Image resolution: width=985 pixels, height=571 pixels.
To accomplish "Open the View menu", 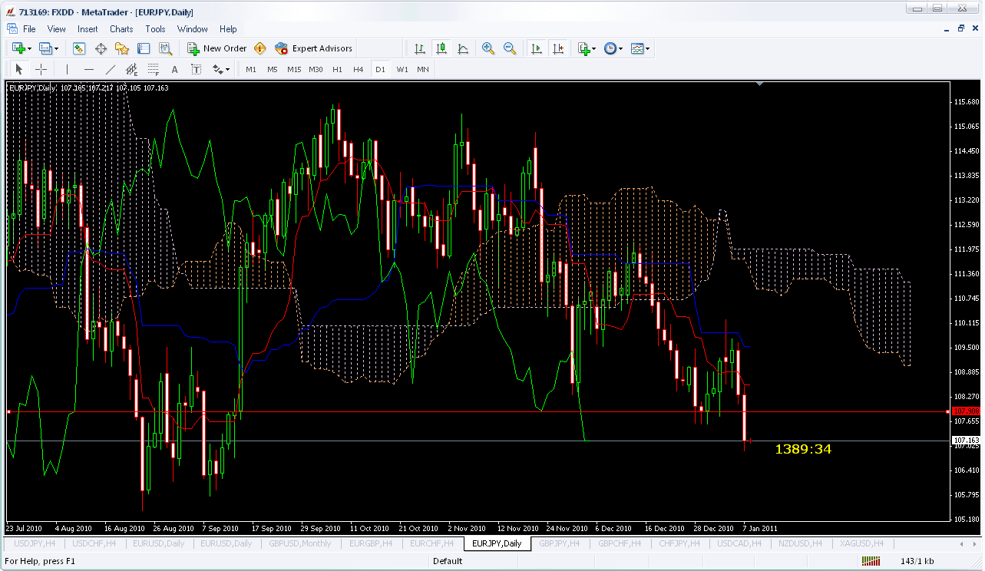I will pyautogui.click(x=57, y=29).
